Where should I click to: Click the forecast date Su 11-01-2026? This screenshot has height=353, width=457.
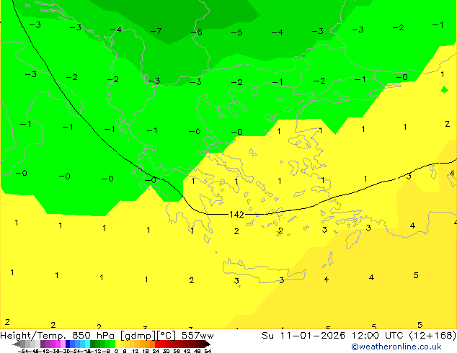(303, 336)
